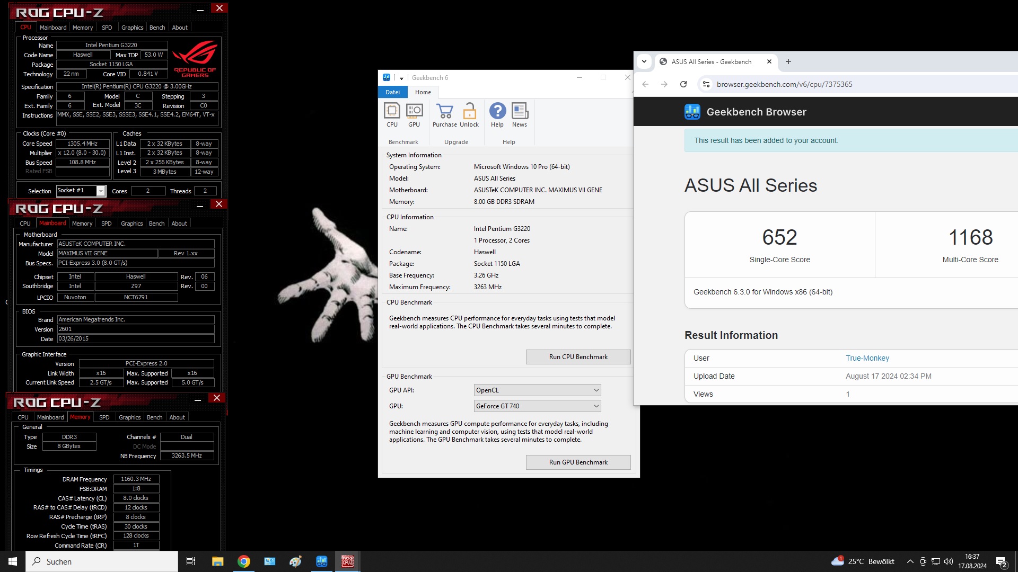
Task: Click the BIOS Version 2601 field
Action: click(x=136, y=329)
